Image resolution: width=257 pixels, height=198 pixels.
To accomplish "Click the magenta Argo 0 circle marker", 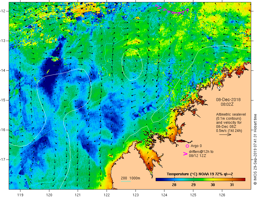I will click(187, 146).
